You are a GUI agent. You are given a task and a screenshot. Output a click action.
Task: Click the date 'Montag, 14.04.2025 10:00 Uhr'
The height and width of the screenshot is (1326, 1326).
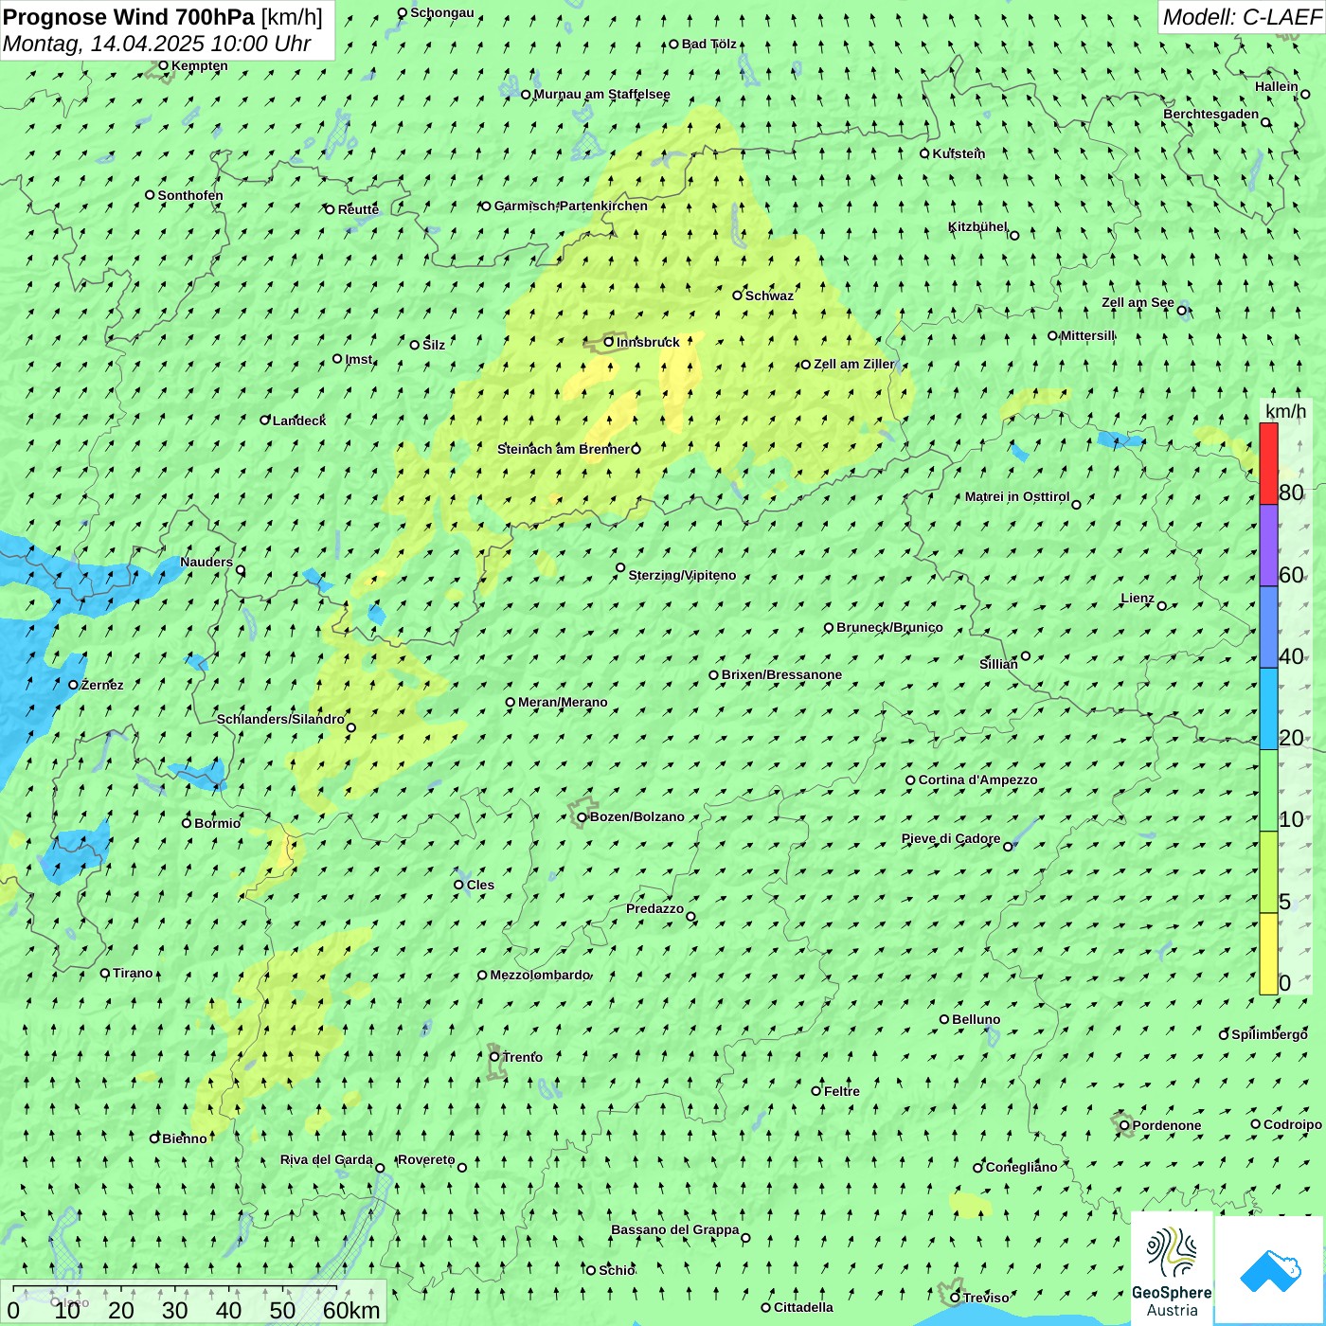[x=156, y=44]
